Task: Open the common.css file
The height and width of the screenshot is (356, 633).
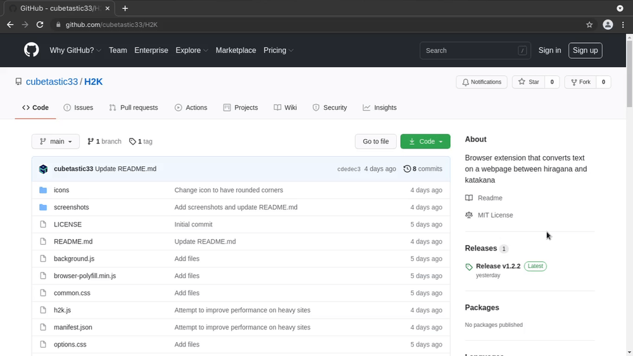Action: point(72,293)
